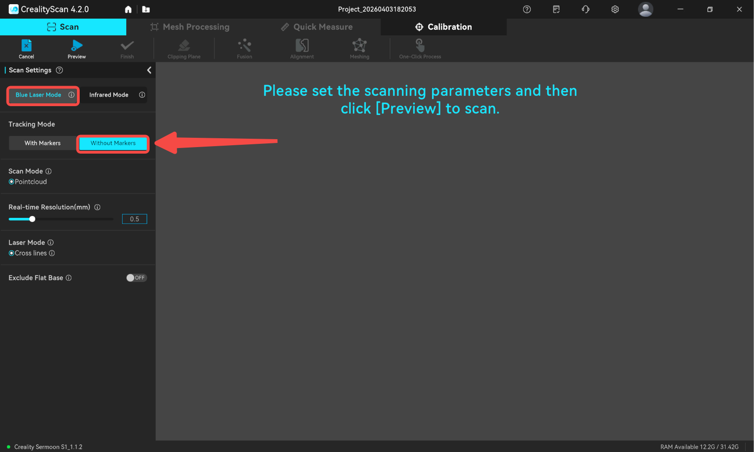Toggle the Exclude Flat Base switch
This screenshot has height=452, width=754.
pyautogui.click(x=136, y=278)
